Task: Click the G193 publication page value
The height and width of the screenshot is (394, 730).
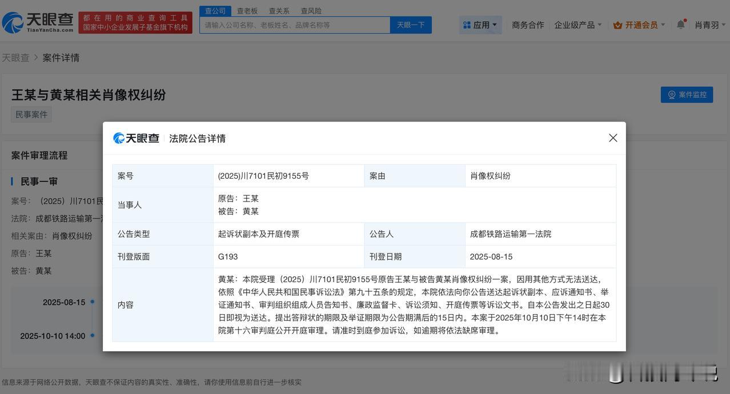Action: (228, 257)
